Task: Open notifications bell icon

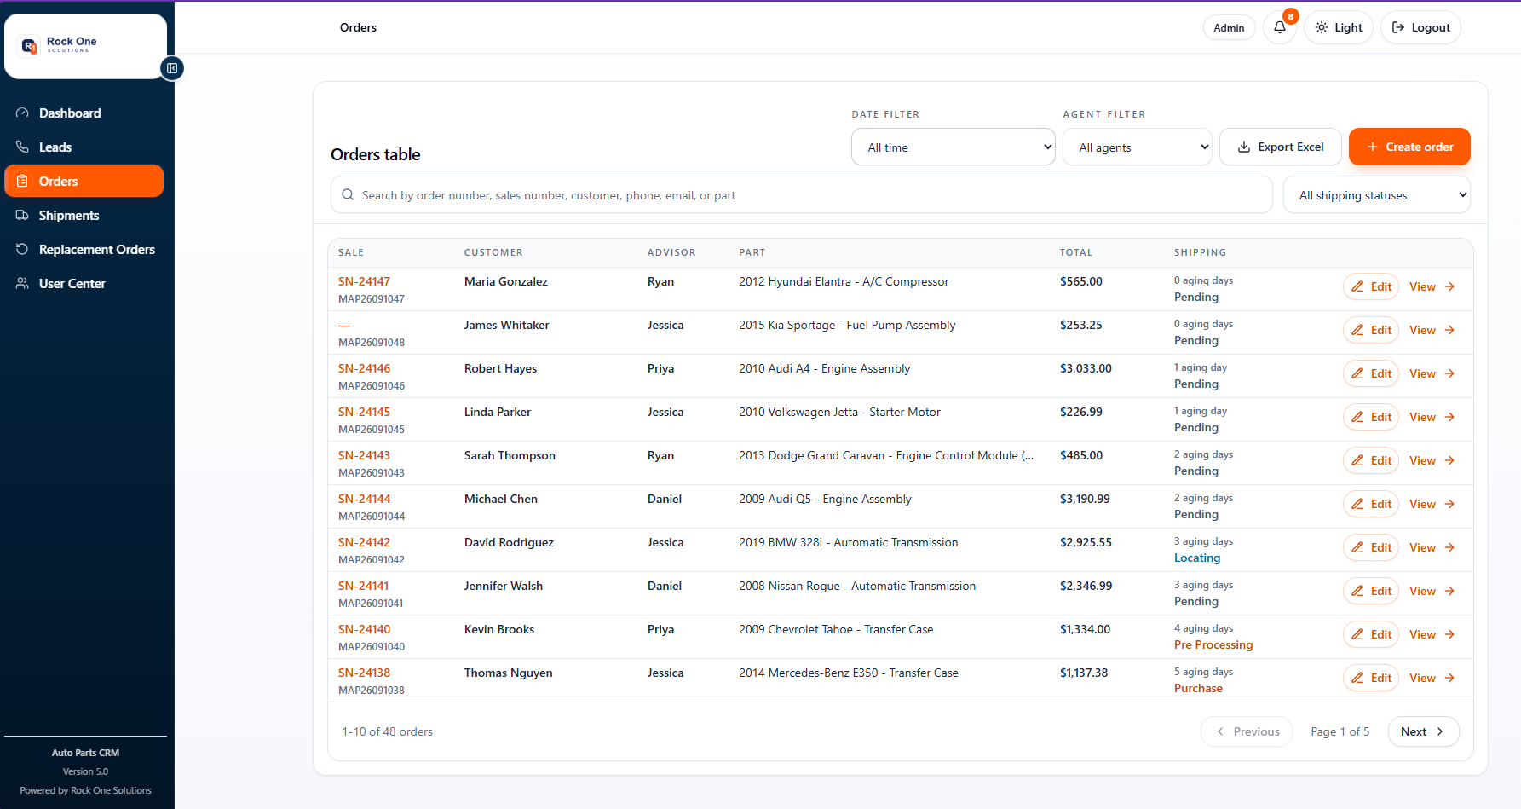Action: point(1280,27)
